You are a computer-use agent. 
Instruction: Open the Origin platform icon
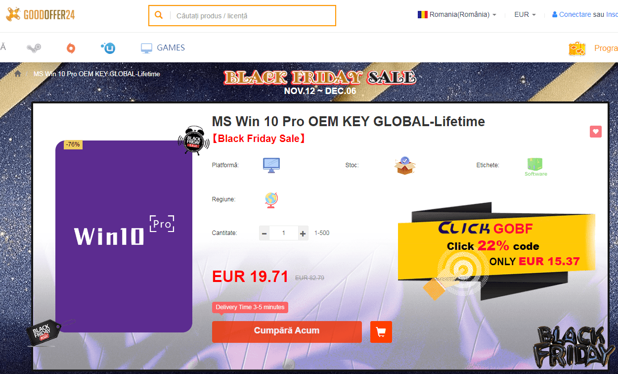71,48
